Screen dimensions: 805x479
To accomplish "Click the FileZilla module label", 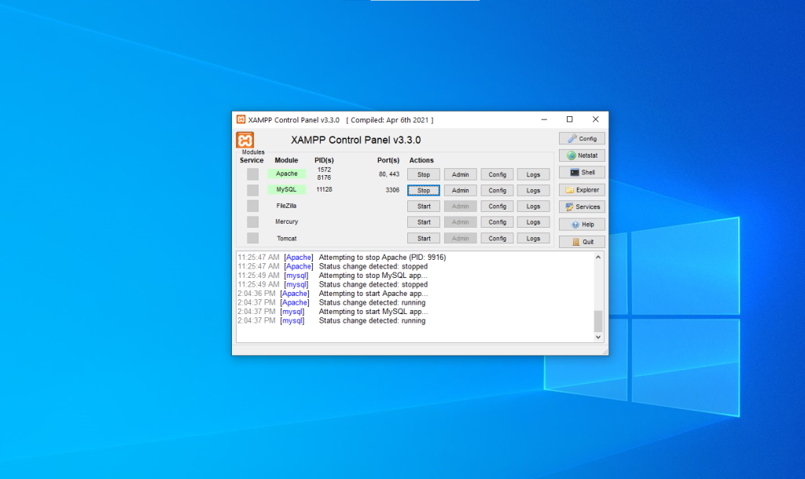I will pyautogui.click(x=286, y=206).
